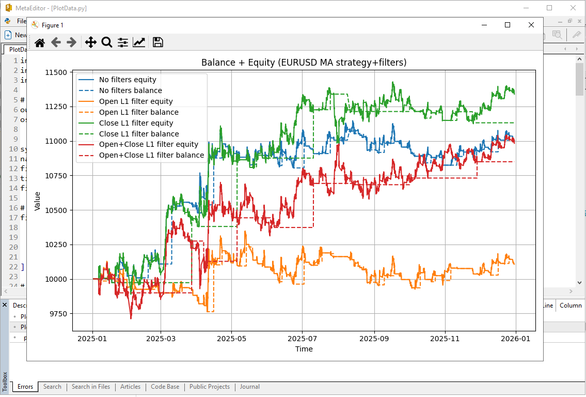The image size is (586, 397).
Task: Open the Code Base tab
Action: click(x=165, y=387)
